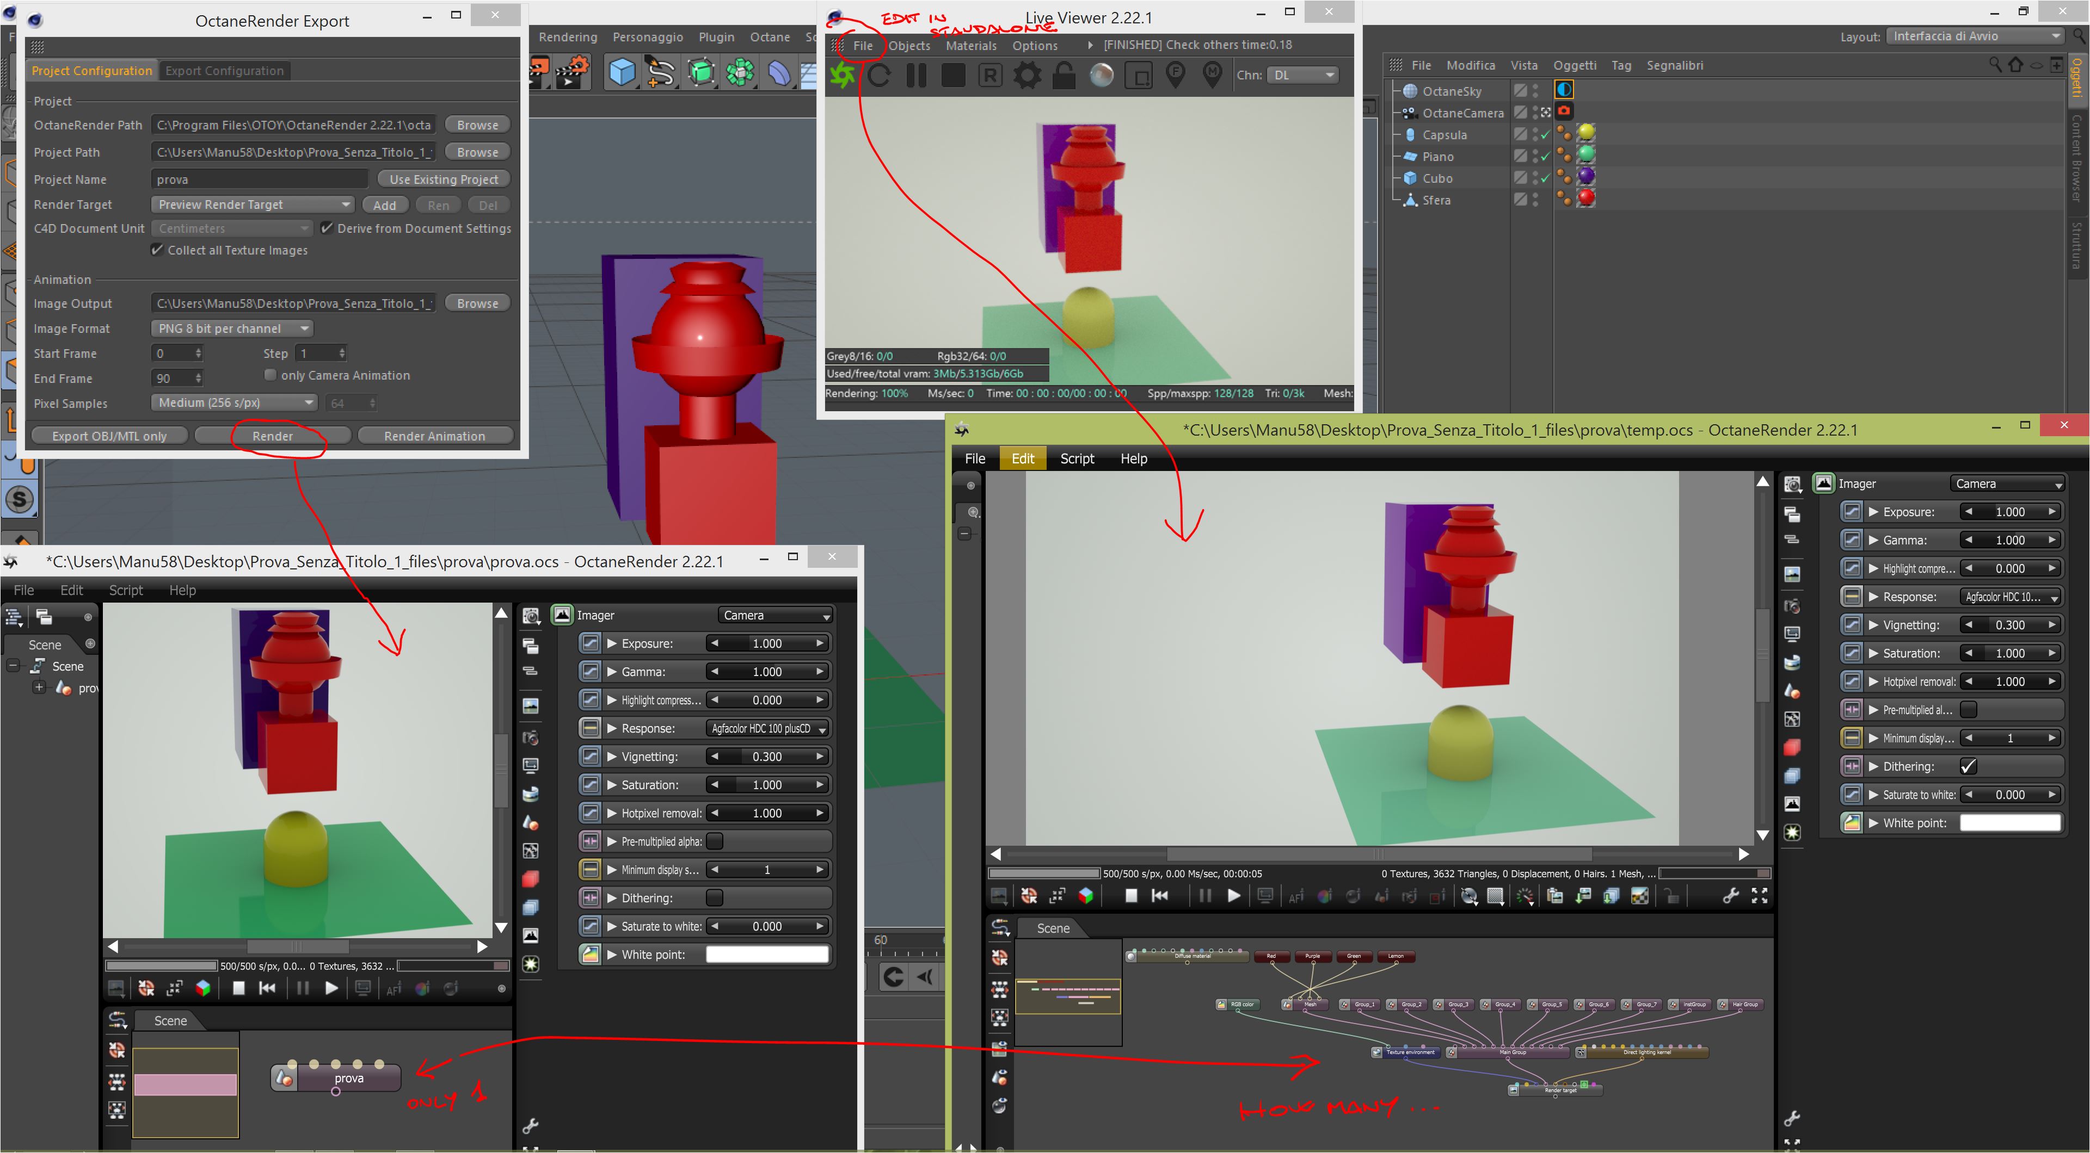
Task: Pause rendering in the Live Viewer toolbar
Action: [916, 76]
